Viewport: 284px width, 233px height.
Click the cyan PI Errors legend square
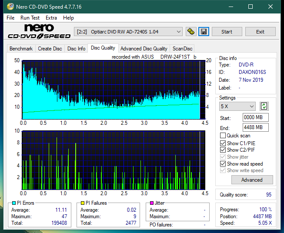click(14, 203)
